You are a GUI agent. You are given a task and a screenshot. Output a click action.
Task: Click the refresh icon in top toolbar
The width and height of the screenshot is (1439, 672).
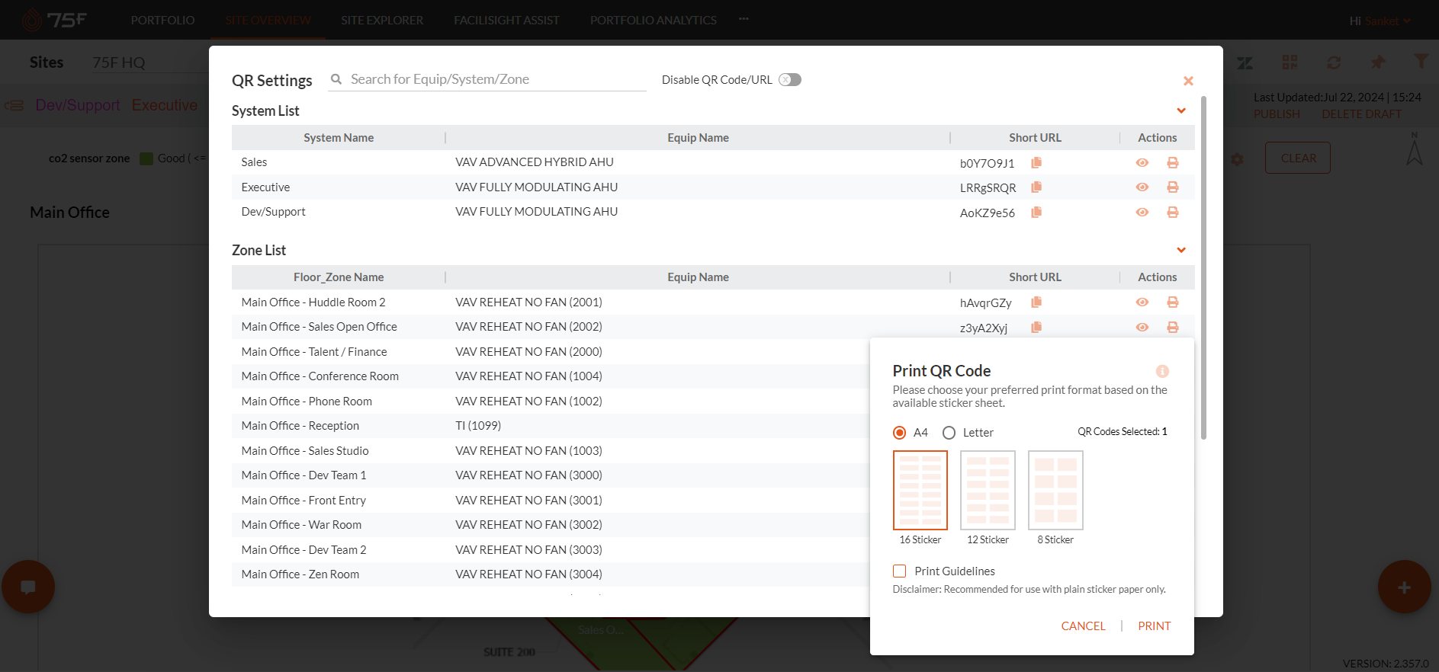1334,62
